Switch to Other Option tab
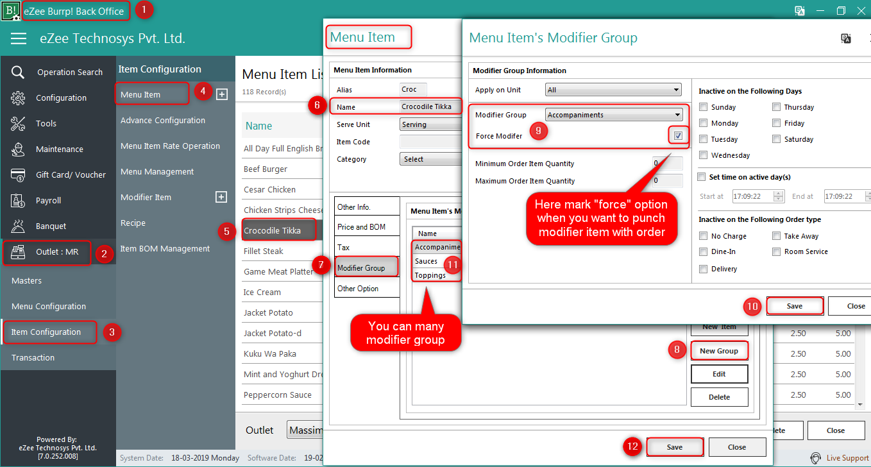This screenshot has height=467, width=871. 367,289
